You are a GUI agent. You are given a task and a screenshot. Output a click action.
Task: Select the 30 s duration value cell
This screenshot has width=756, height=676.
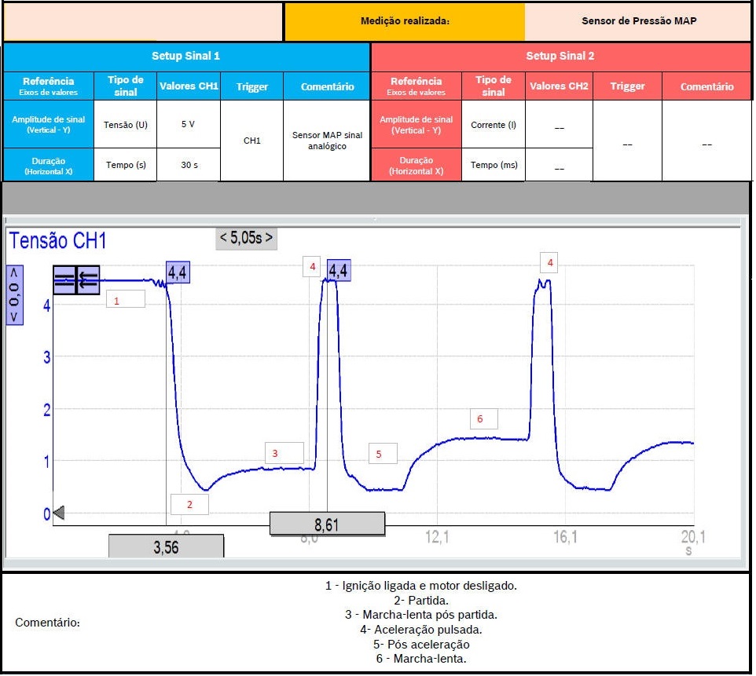(x=189, y=165)
